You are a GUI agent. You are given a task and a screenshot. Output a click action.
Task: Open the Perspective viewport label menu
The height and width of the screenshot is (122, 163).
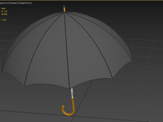[x=4, y=3]
